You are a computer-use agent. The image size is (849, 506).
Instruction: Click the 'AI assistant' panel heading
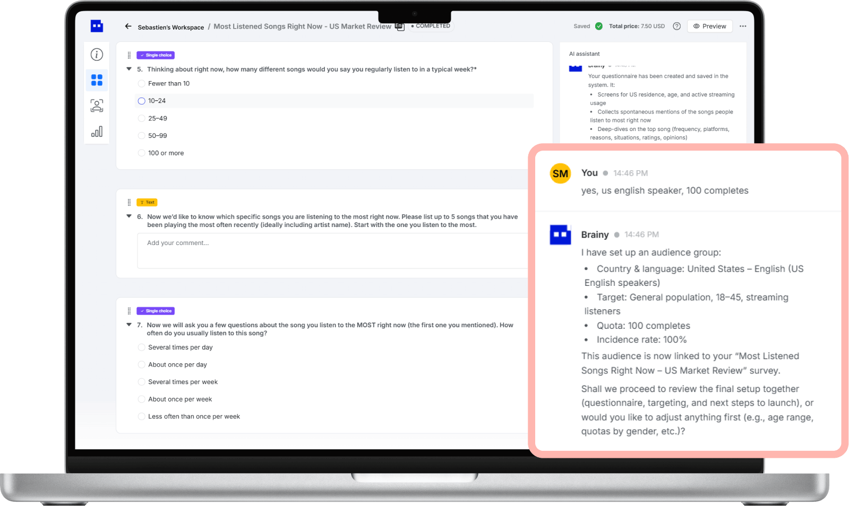click(x=585, y=54)
